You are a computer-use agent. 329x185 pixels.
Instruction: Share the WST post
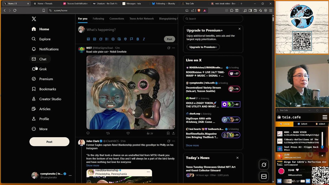click(x=173, y=133)
